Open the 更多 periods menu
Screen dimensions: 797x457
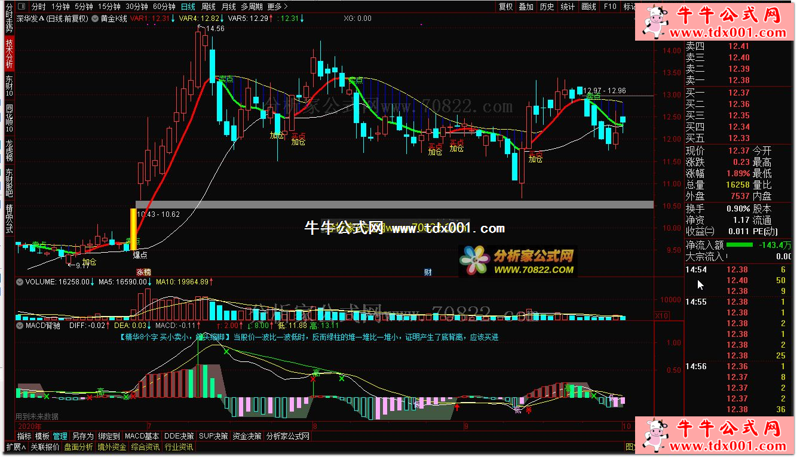click(x=277, y=7)
